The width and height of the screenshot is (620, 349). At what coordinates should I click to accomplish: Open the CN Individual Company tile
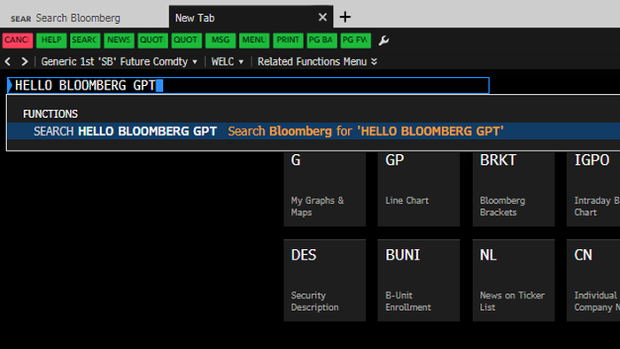click(x=593, y=280)
